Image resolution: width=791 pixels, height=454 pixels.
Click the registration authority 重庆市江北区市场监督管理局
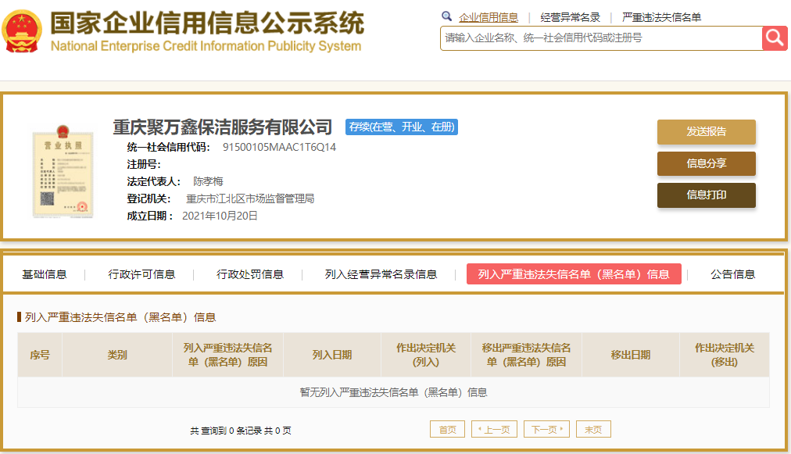point(250,198)
